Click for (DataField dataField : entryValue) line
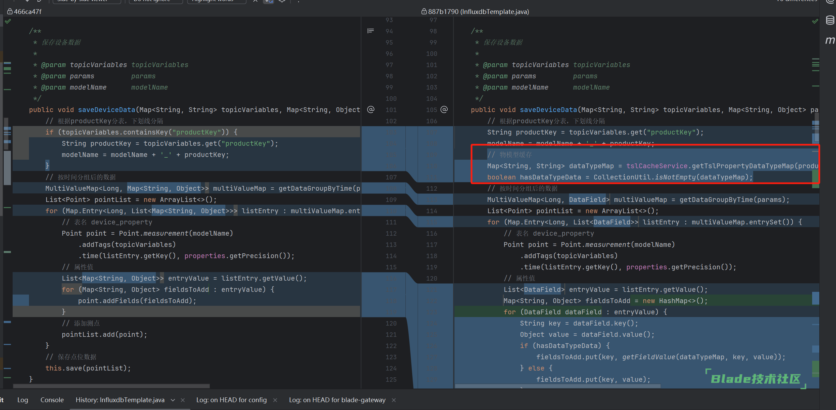Screen dimensions: 836x410 (x=585, y=312)
